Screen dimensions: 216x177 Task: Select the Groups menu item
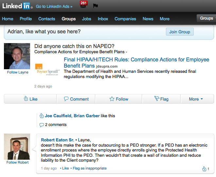pos(69,19)
